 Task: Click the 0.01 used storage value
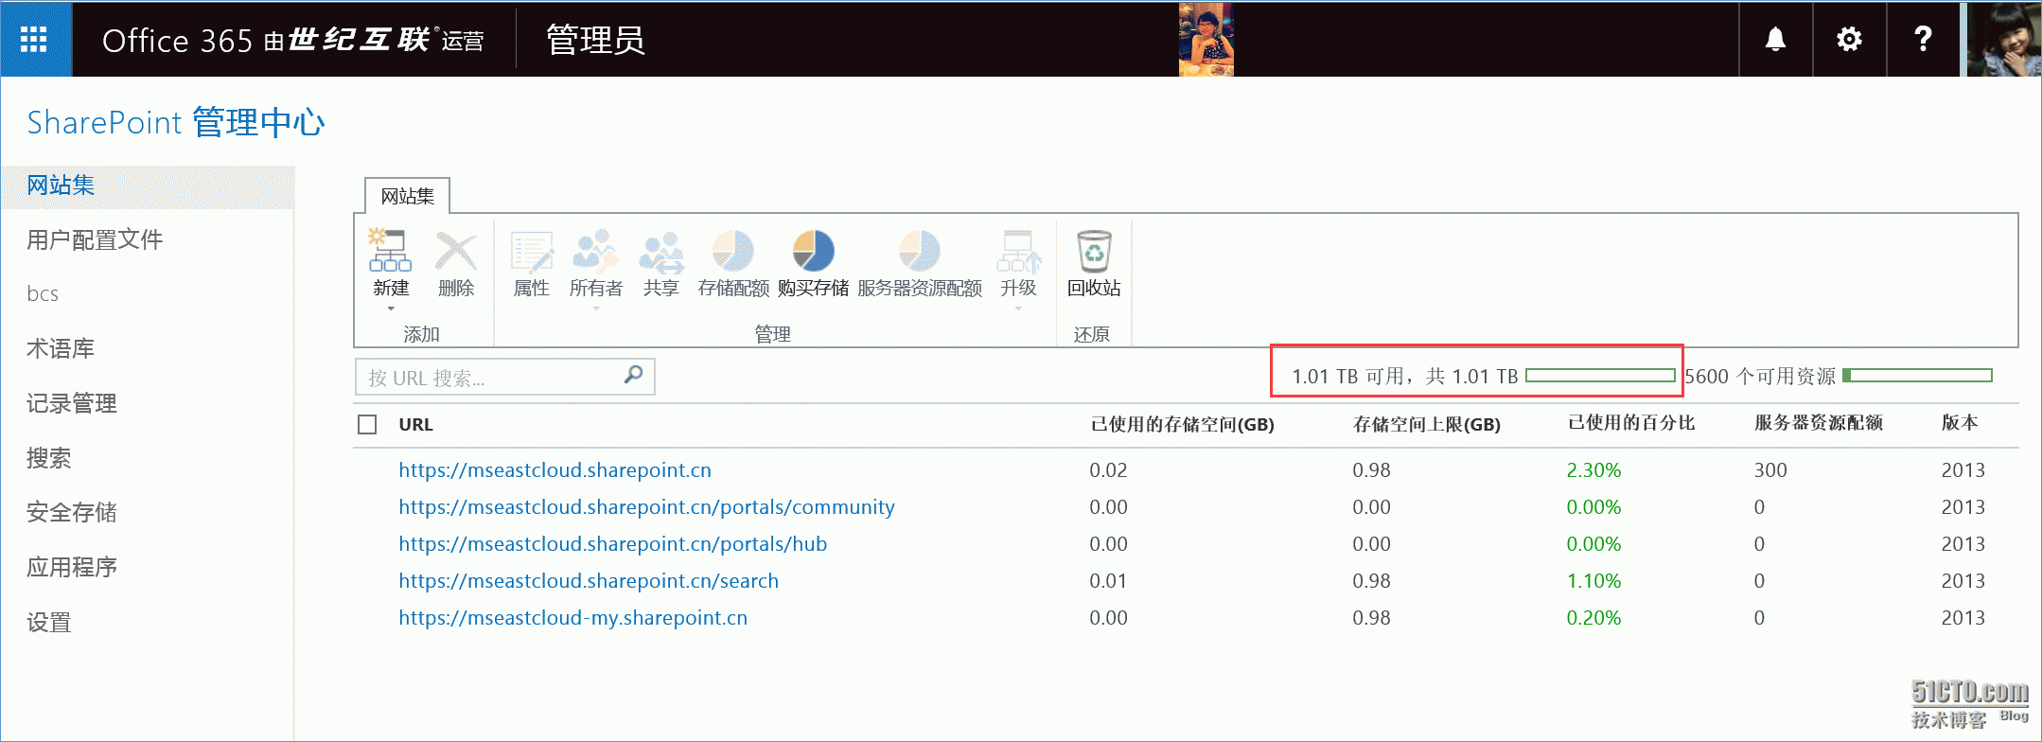coord(1108,580)
